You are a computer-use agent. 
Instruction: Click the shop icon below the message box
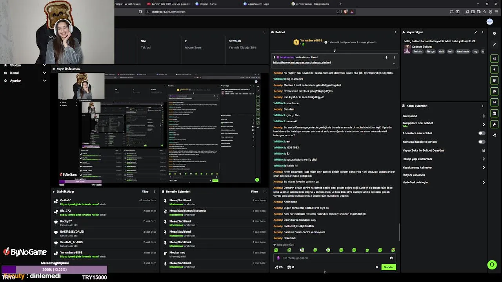[289, 267]
